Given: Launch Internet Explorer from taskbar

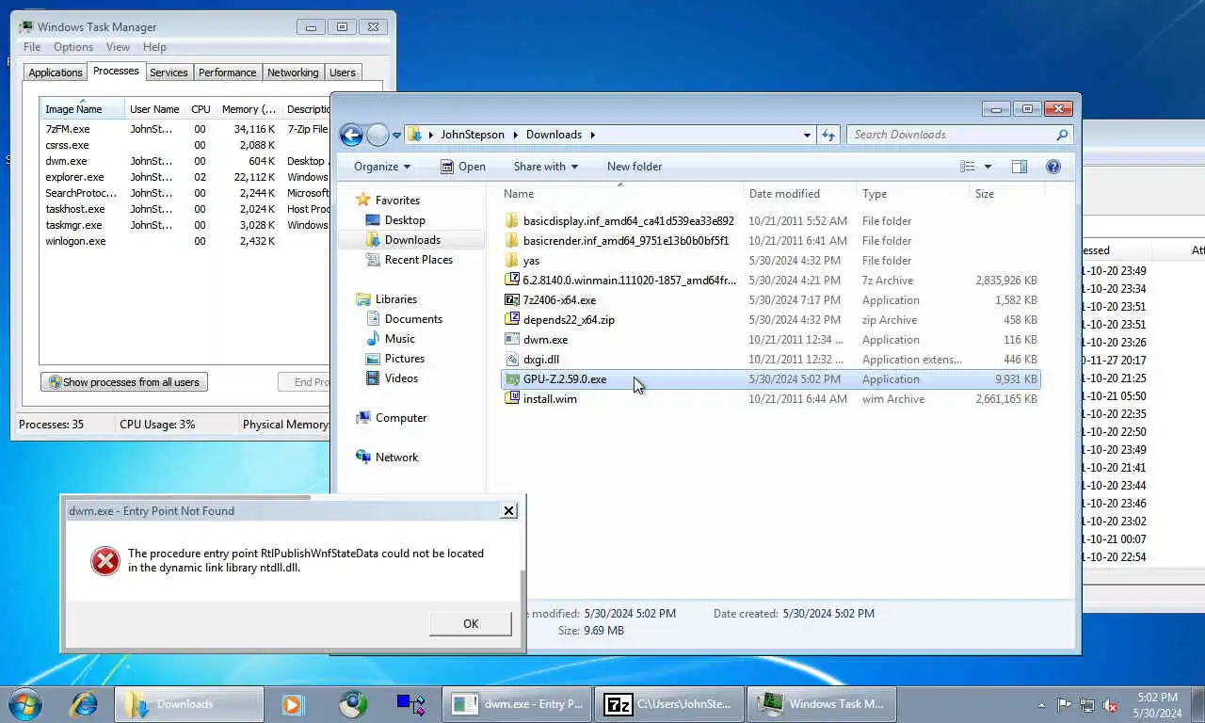Looking at the screenshot, I should click(84, 704).
